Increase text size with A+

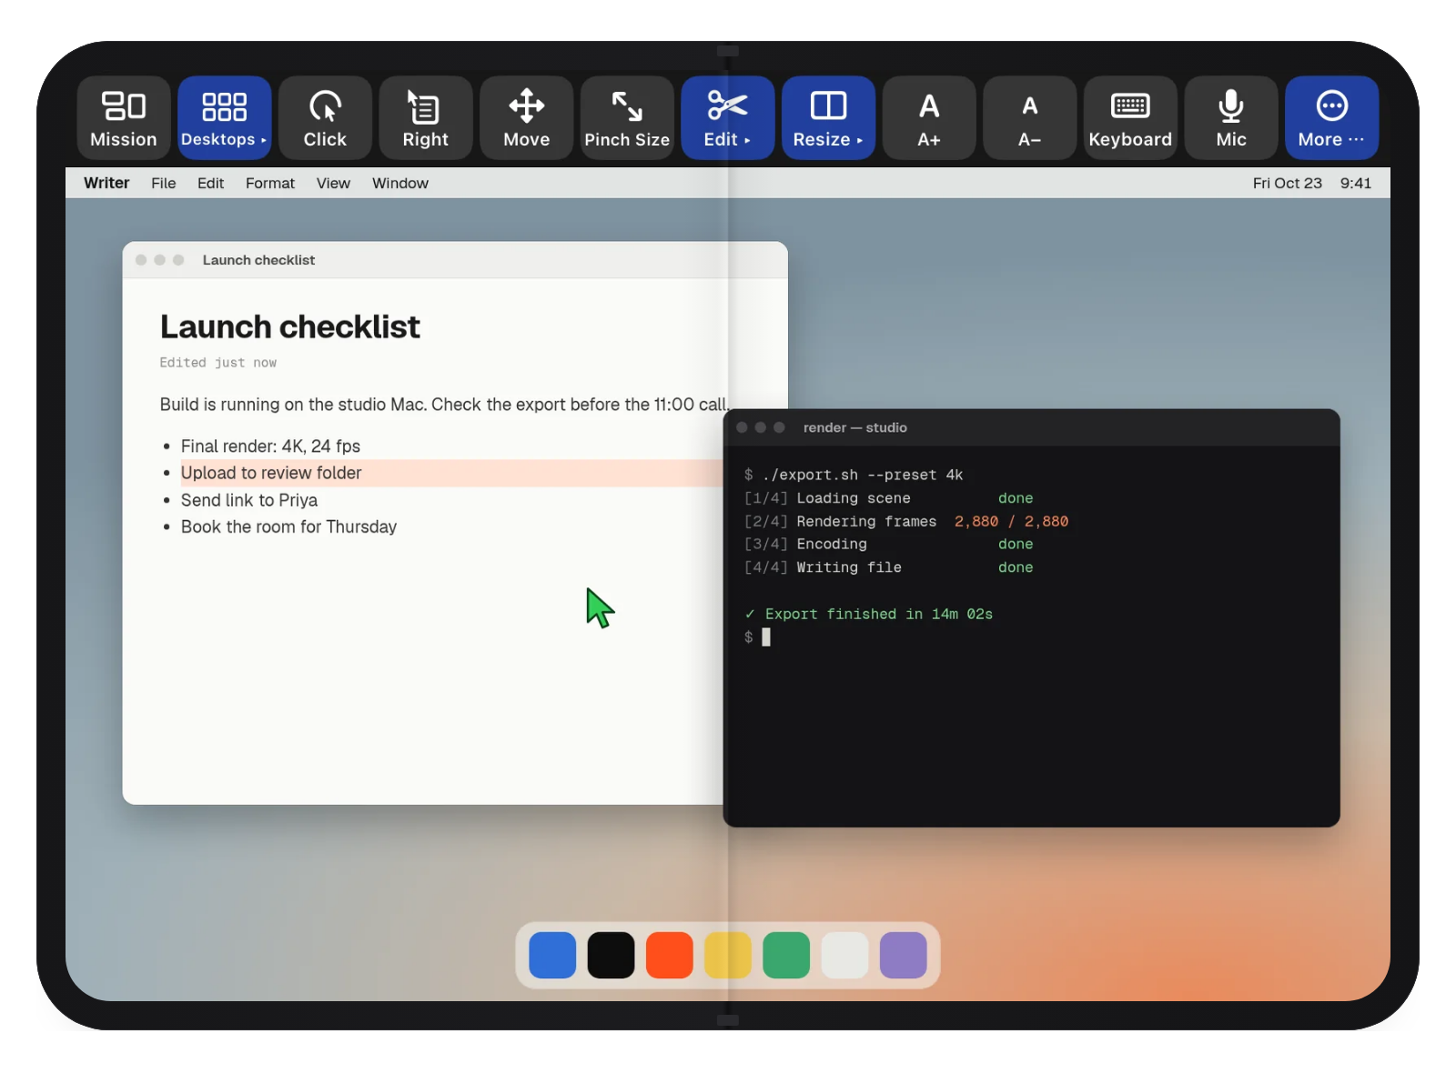click(929, 118)
